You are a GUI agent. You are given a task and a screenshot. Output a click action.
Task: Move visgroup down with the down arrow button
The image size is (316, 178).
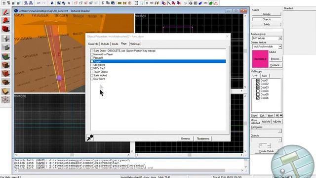point(281,115)
